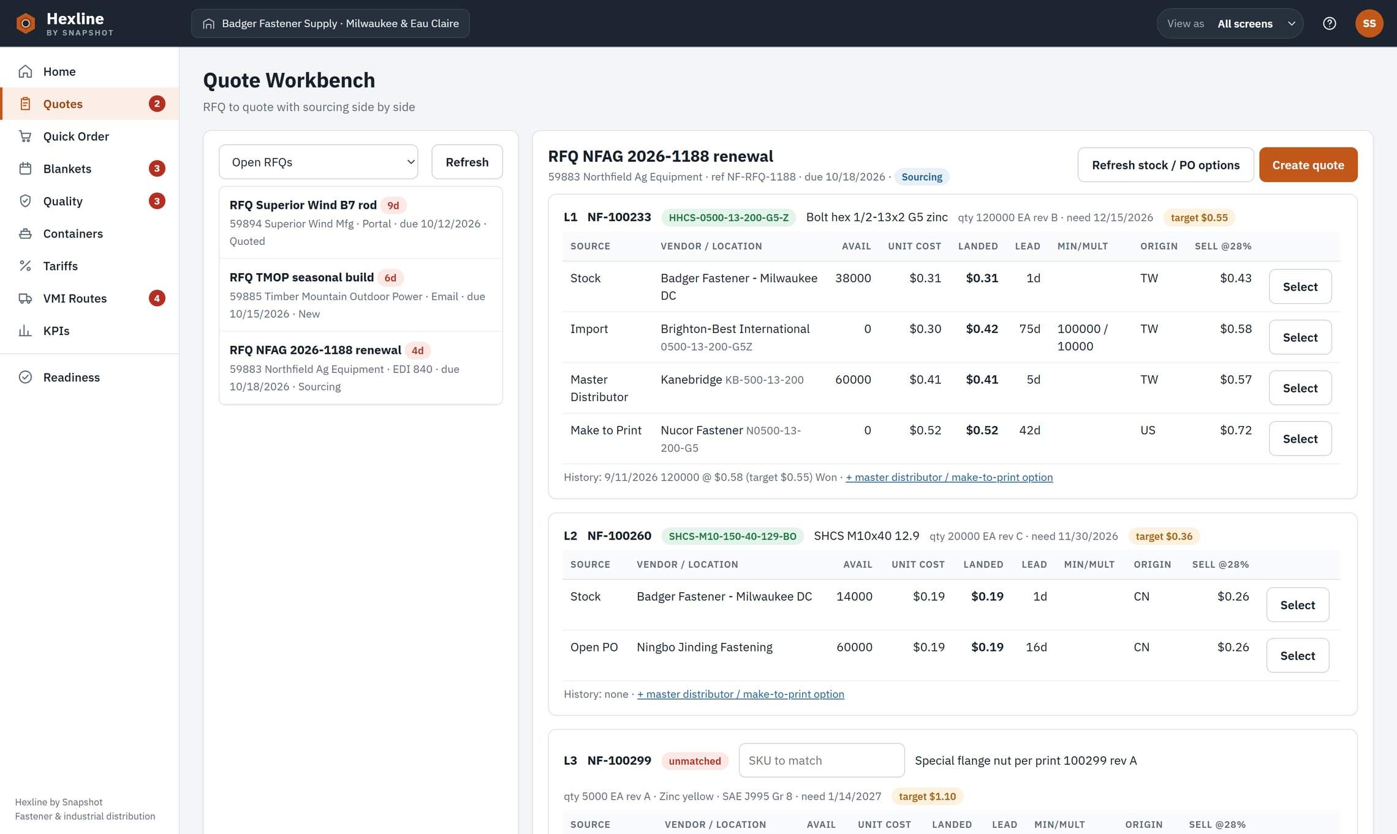Image resolution: width=1397 pixels, height=834 pixels.
Task: Select Badger Fastener Milwaukee DC stock for L1
Action: tap(1300, 287)
